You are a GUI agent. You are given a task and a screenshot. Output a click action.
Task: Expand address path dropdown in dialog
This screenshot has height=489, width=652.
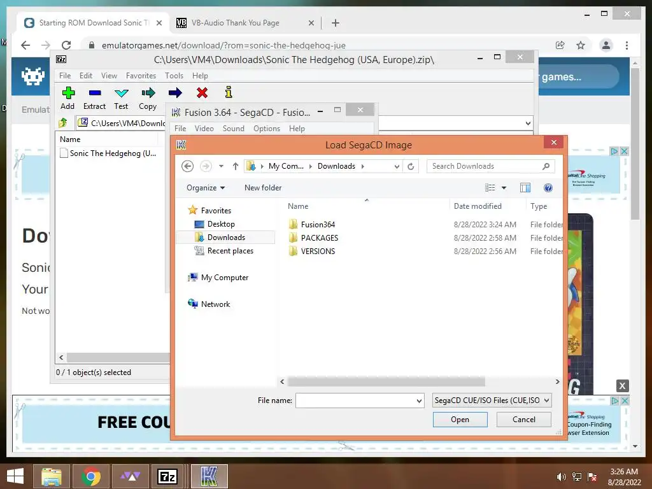pyautogui.click(x=397, y=166)
